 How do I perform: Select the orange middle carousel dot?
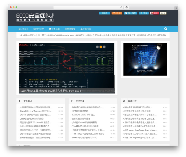point(101,47)
